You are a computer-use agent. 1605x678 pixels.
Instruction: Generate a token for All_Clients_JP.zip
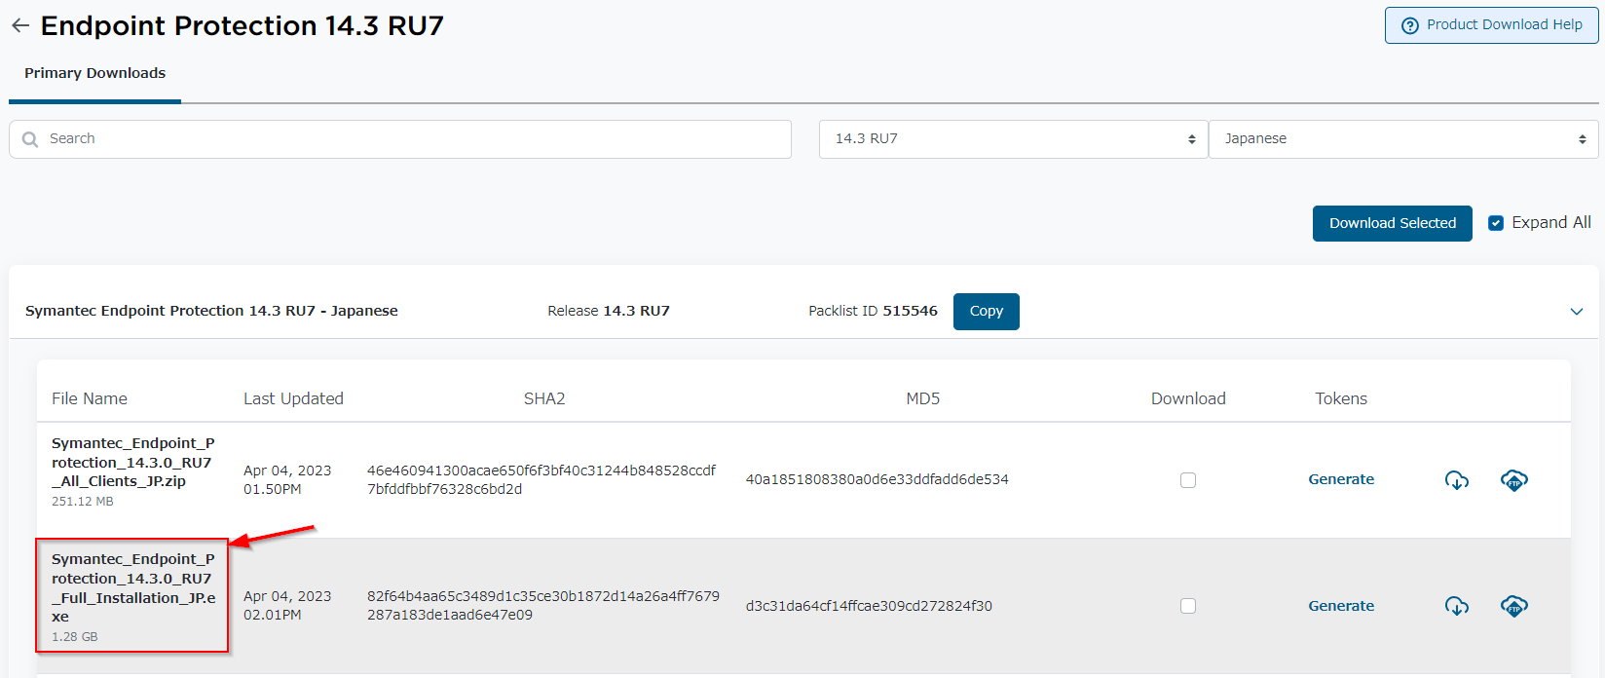(1341, 479)
